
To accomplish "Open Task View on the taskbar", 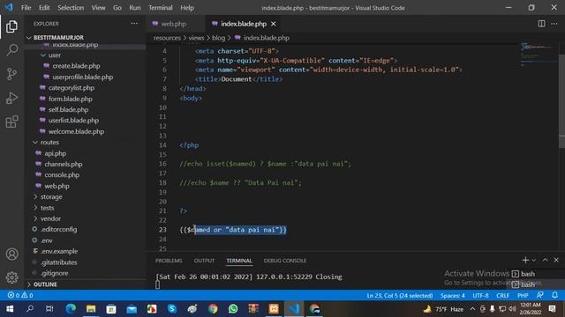I will [49, 309].
